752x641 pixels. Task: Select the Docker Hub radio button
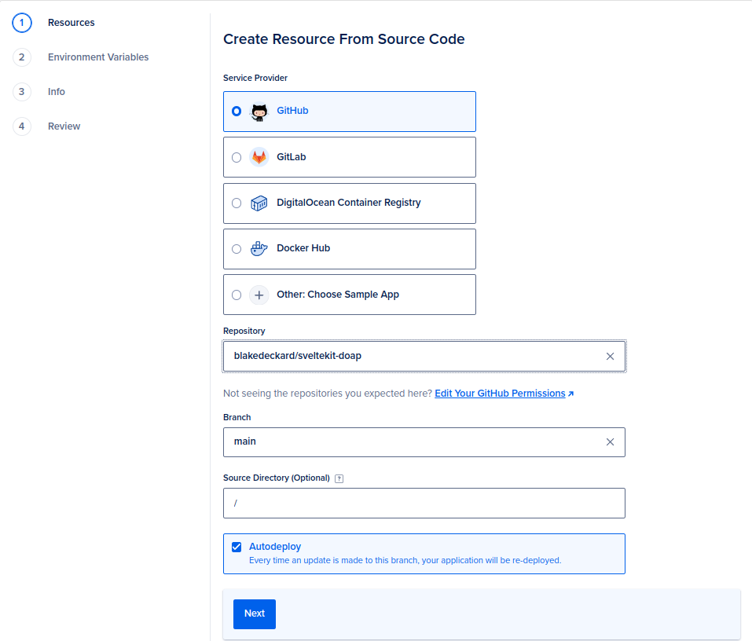pos(237,249)
